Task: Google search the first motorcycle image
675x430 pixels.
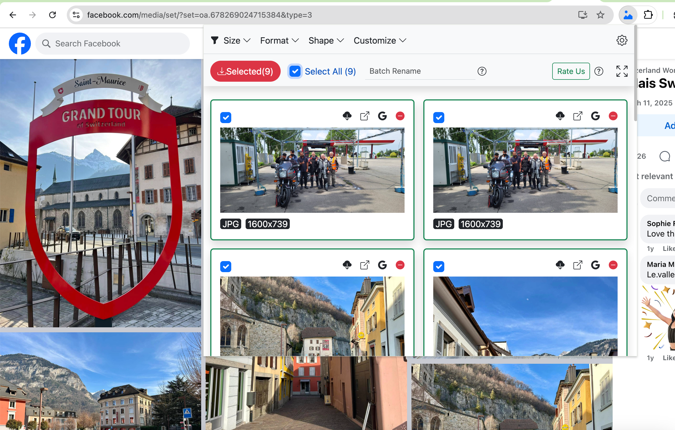Action: pos(382,116)
